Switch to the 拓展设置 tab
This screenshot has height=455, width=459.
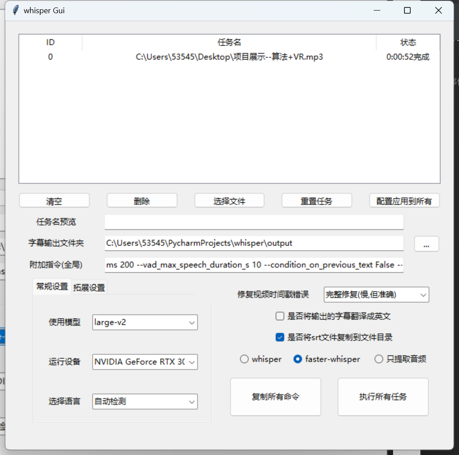click(x=89, y=286)
